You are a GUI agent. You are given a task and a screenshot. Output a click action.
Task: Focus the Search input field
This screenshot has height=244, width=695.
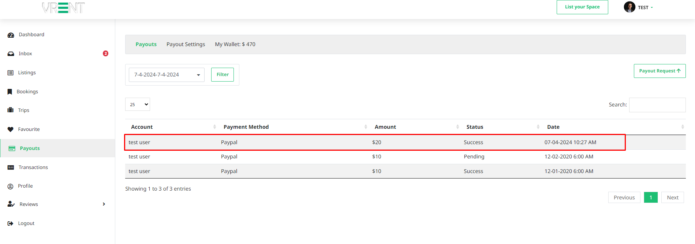[657, 105]
